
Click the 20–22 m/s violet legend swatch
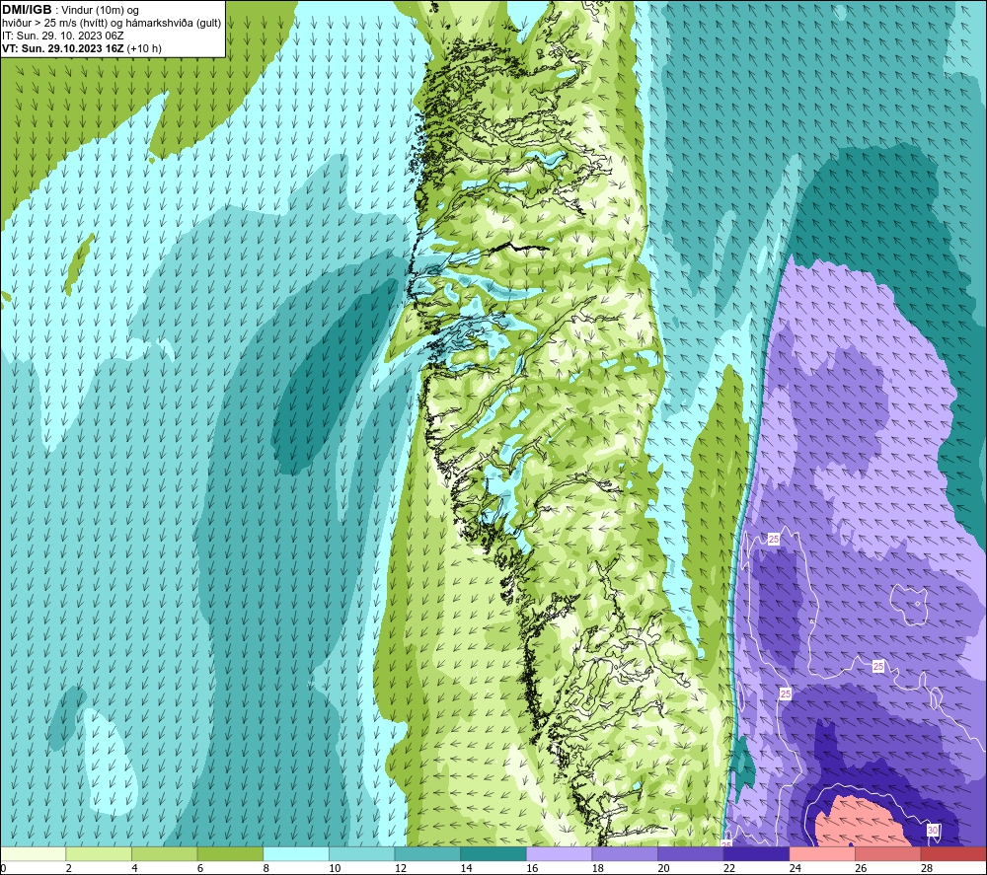[691, 853]
